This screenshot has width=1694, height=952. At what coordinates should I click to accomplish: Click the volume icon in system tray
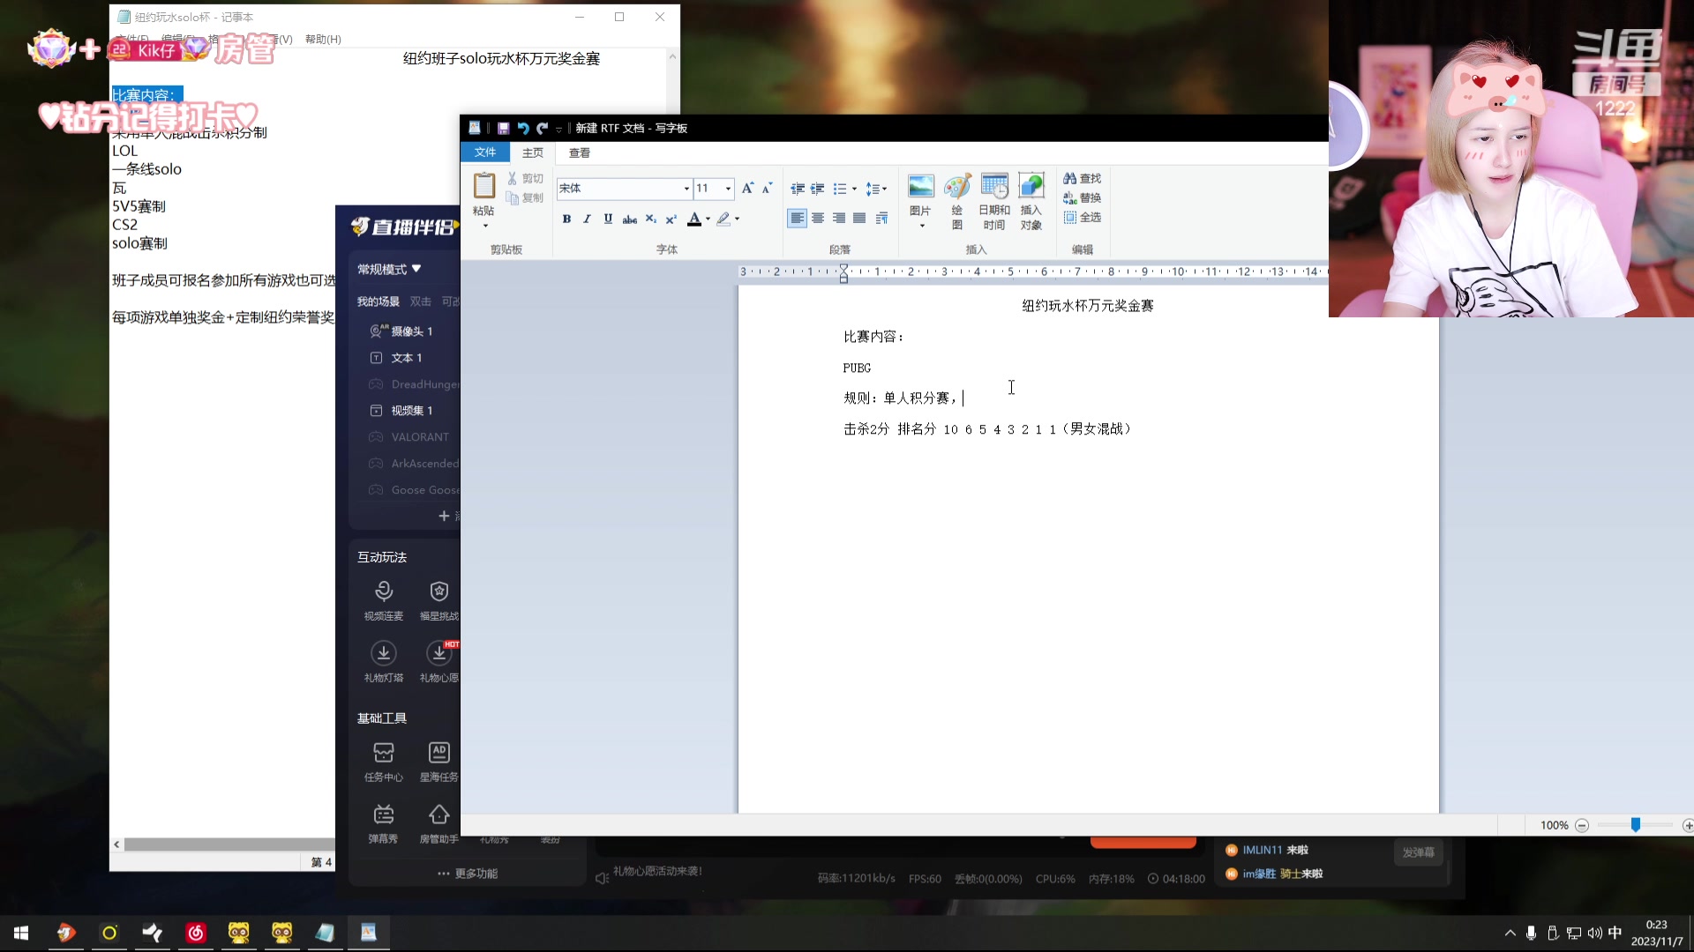[1594, 933]
